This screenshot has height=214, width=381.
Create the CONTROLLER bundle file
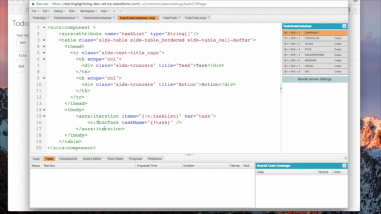(338, 38)
